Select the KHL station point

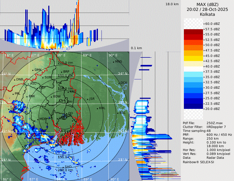[x=97, y=108]
